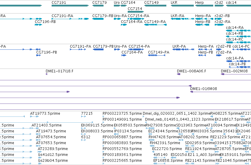
Task: Click the CG7191-PA protein label
Action: 81,46
